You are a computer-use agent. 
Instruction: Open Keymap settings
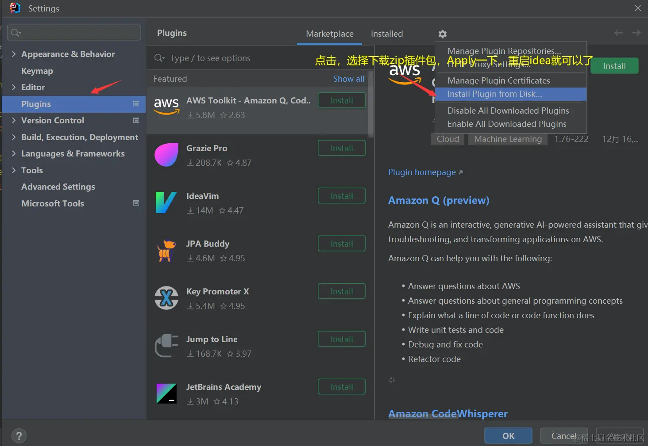tap(37, 71)
